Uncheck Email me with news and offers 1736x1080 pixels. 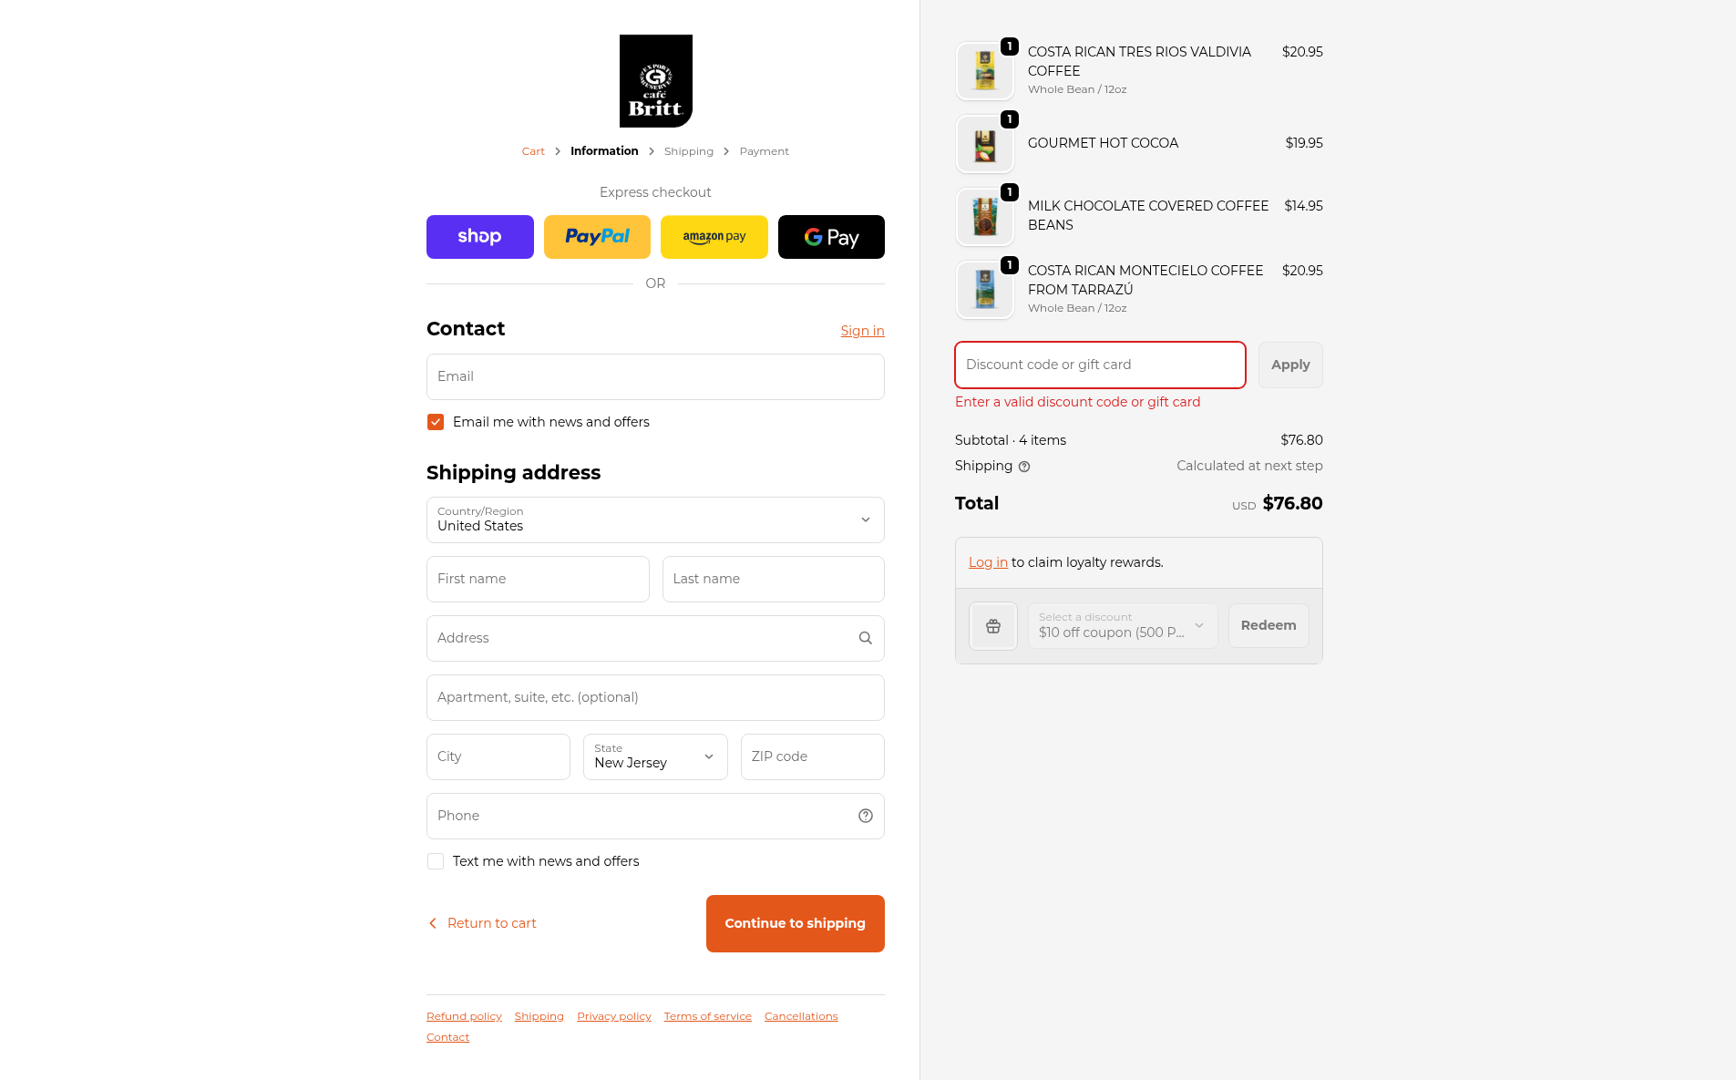[x=436, y=422]
